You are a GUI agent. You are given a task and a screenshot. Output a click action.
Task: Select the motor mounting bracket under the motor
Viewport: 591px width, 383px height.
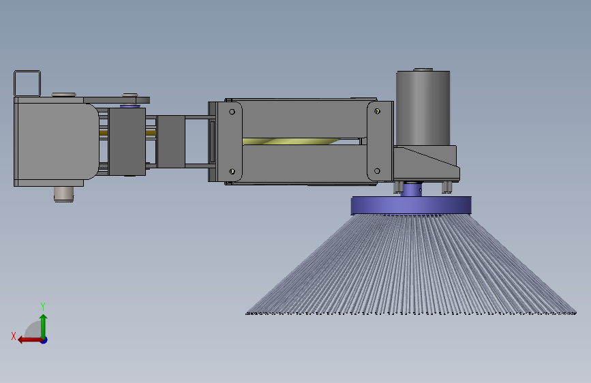tap(426, 163)
